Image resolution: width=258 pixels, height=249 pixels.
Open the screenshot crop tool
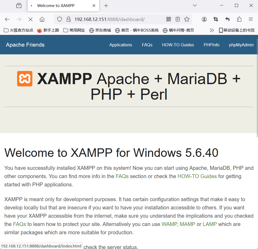coord(216,19)
